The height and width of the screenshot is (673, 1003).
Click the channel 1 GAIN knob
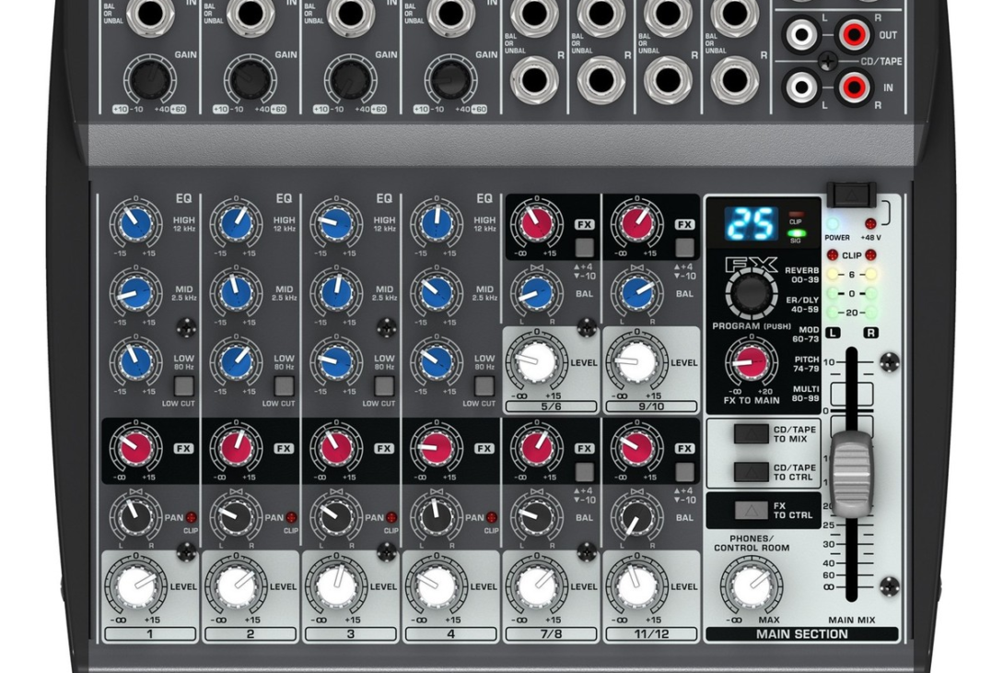click(150, 81)
